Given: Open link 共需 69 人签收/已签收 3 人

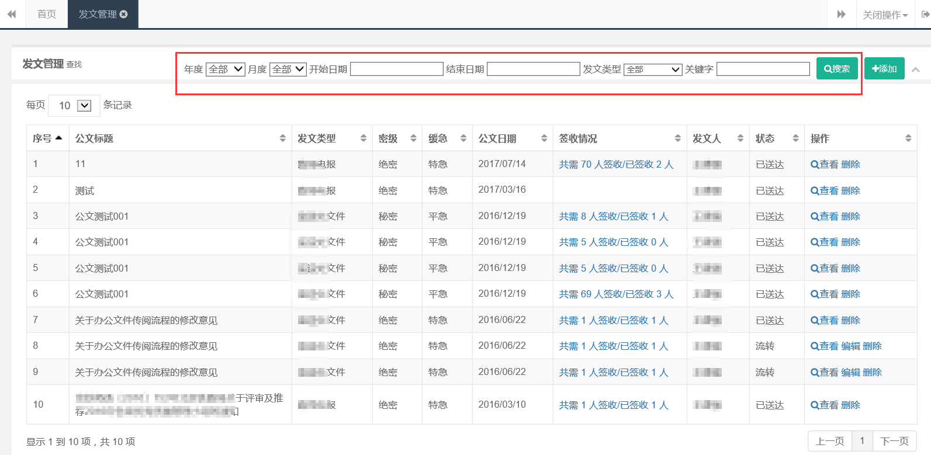Looking at the screenshot, I should [617, 294].
